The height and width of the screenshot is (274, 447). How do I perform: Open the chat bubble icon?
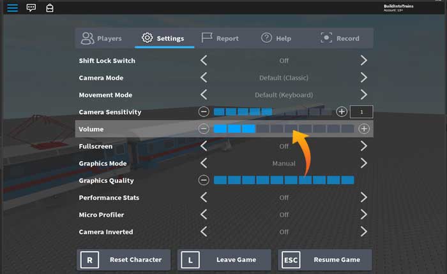pyautogui.click(x=31, y=8)
